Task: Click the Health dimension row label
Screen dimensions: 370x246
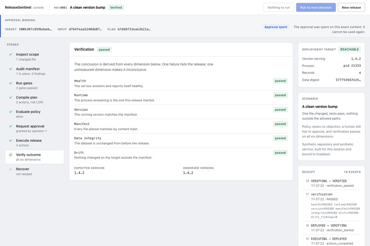Action: click(x=80, y=81)
